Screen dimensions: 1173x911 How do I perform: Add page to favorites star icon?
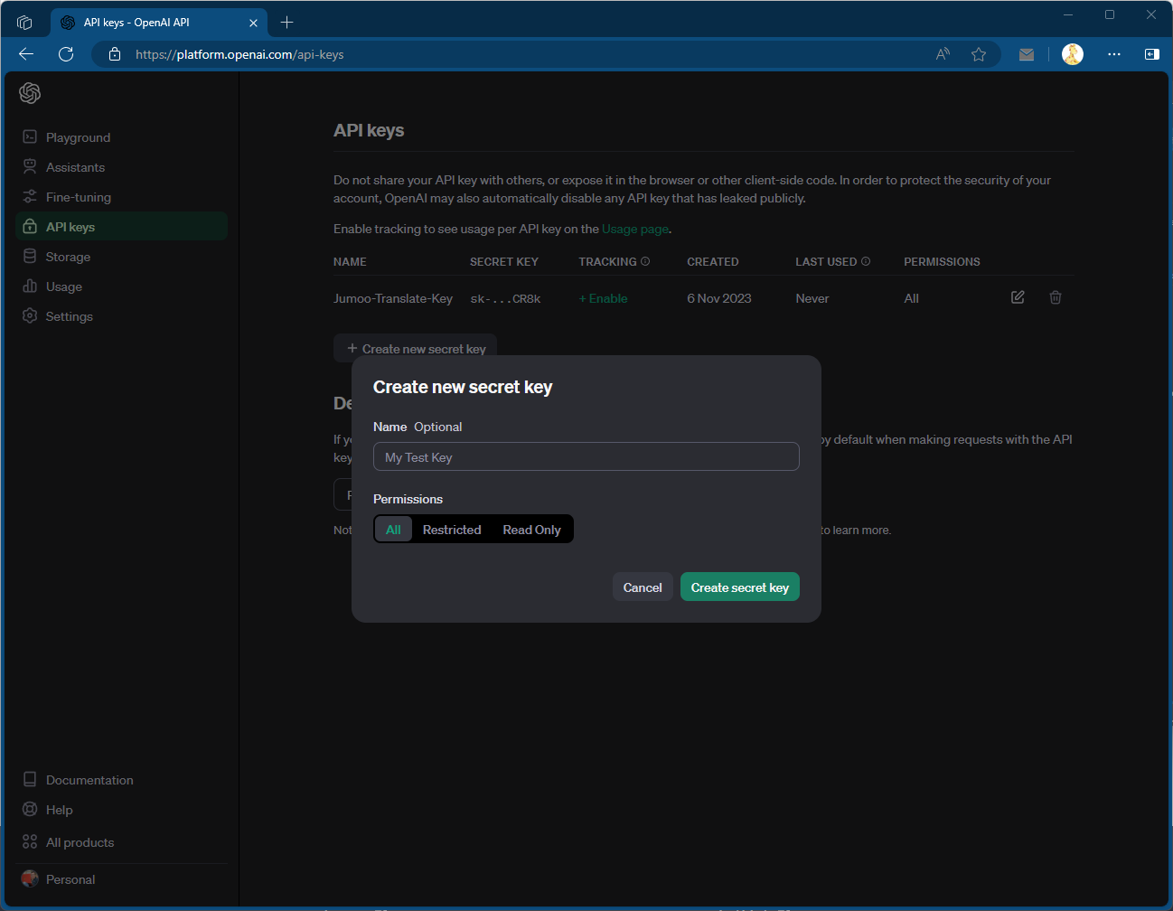tap(979, 54)
